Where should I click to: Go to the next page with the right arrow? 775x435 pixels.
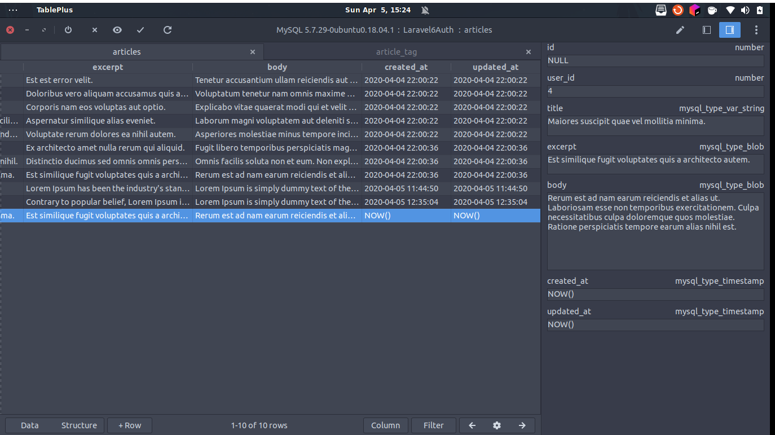522,425
